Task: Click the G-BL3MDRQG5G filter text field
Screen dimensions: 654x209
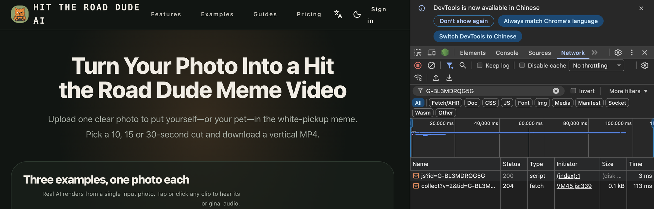Action: pyautogui.click(x=487, y=91)
